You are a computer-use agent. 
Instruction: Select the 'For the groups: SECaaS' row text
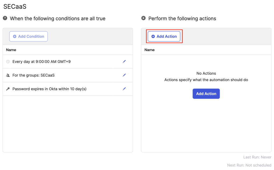point(33,75)
